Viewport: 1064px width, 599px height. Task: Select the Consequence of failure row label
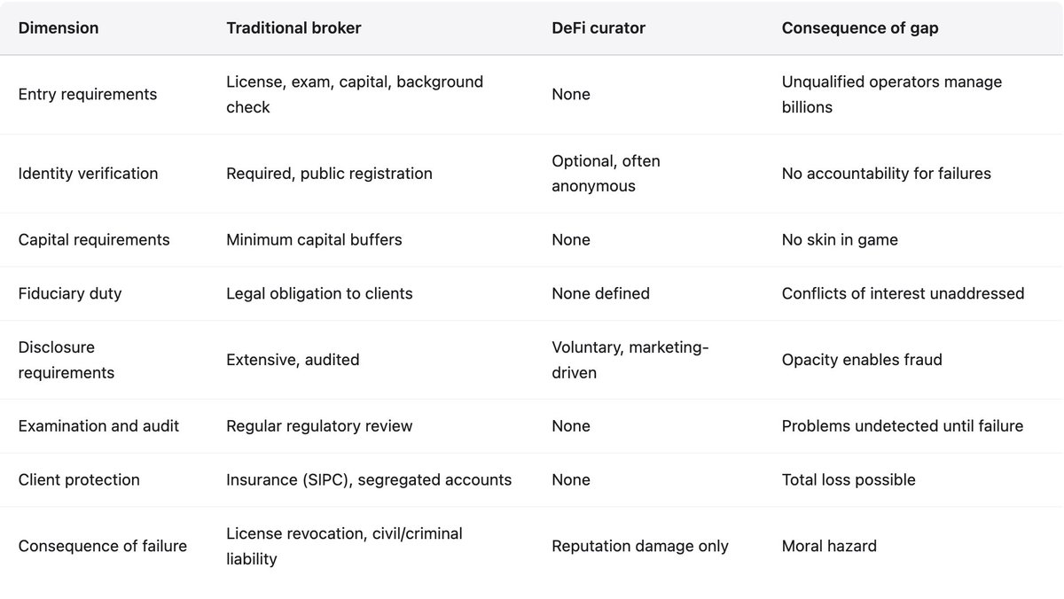[x=103, y=546]
